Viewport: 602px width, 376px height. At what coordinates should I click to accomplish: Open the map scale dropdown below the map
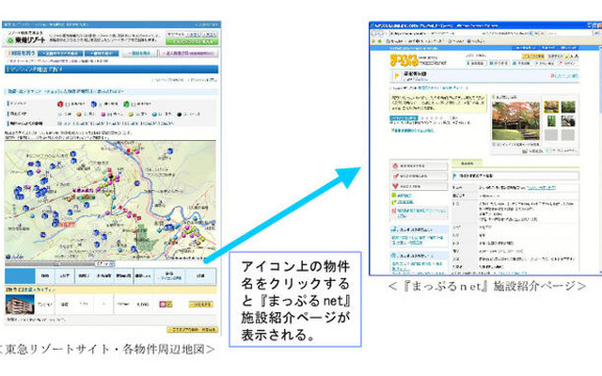[x=104, y=264]
